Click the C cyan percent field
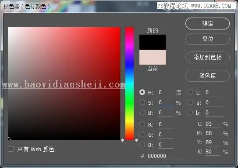 pos(213,124)
